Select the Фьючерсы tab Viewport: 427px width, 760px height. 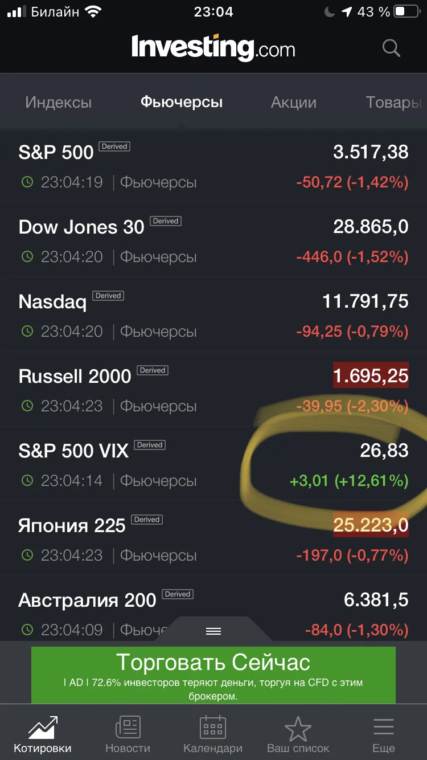(182, 103)
